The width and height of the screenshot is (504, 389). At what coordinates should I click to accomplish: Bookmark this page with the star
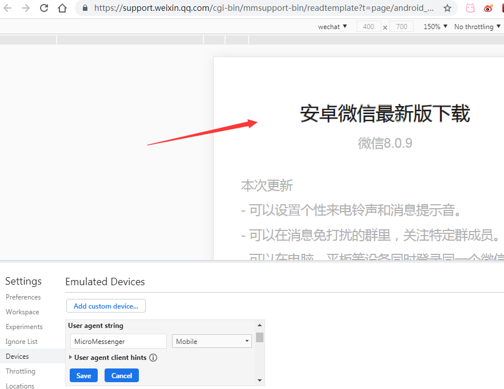click(447, 8)
